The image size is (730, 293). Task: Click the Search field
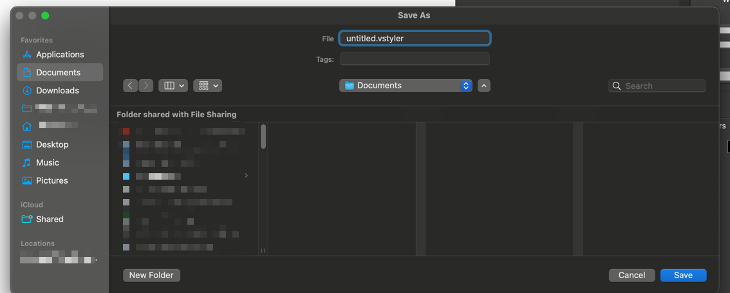tap(663, 86)
